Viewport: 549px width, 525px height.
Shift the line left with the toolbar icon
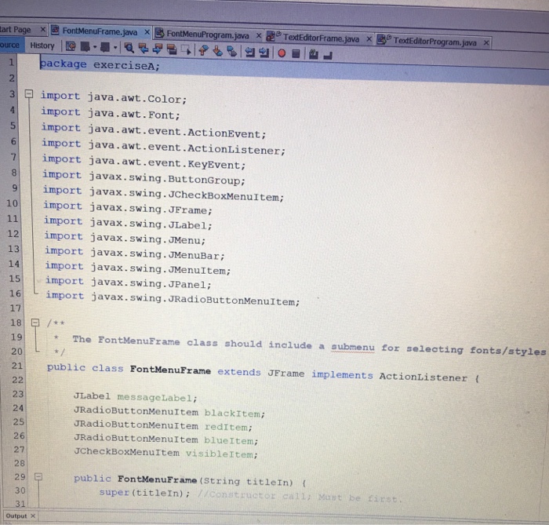[x=249, y=52]
